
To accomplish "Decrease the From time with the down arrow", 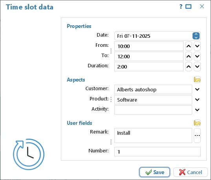I will tap(197, 46).
